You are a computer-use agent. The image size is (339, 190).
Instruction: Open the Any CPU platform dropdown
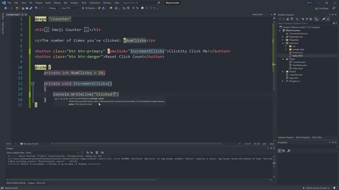70,8
